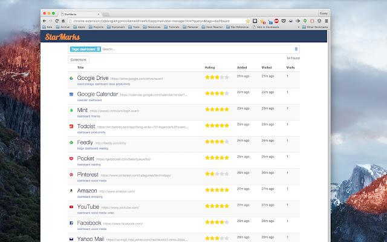The height and width of the screenshot is (242, 387).
Task: Click the browser address bar URL
Action: pyautogui.click(x=151, y=21)
